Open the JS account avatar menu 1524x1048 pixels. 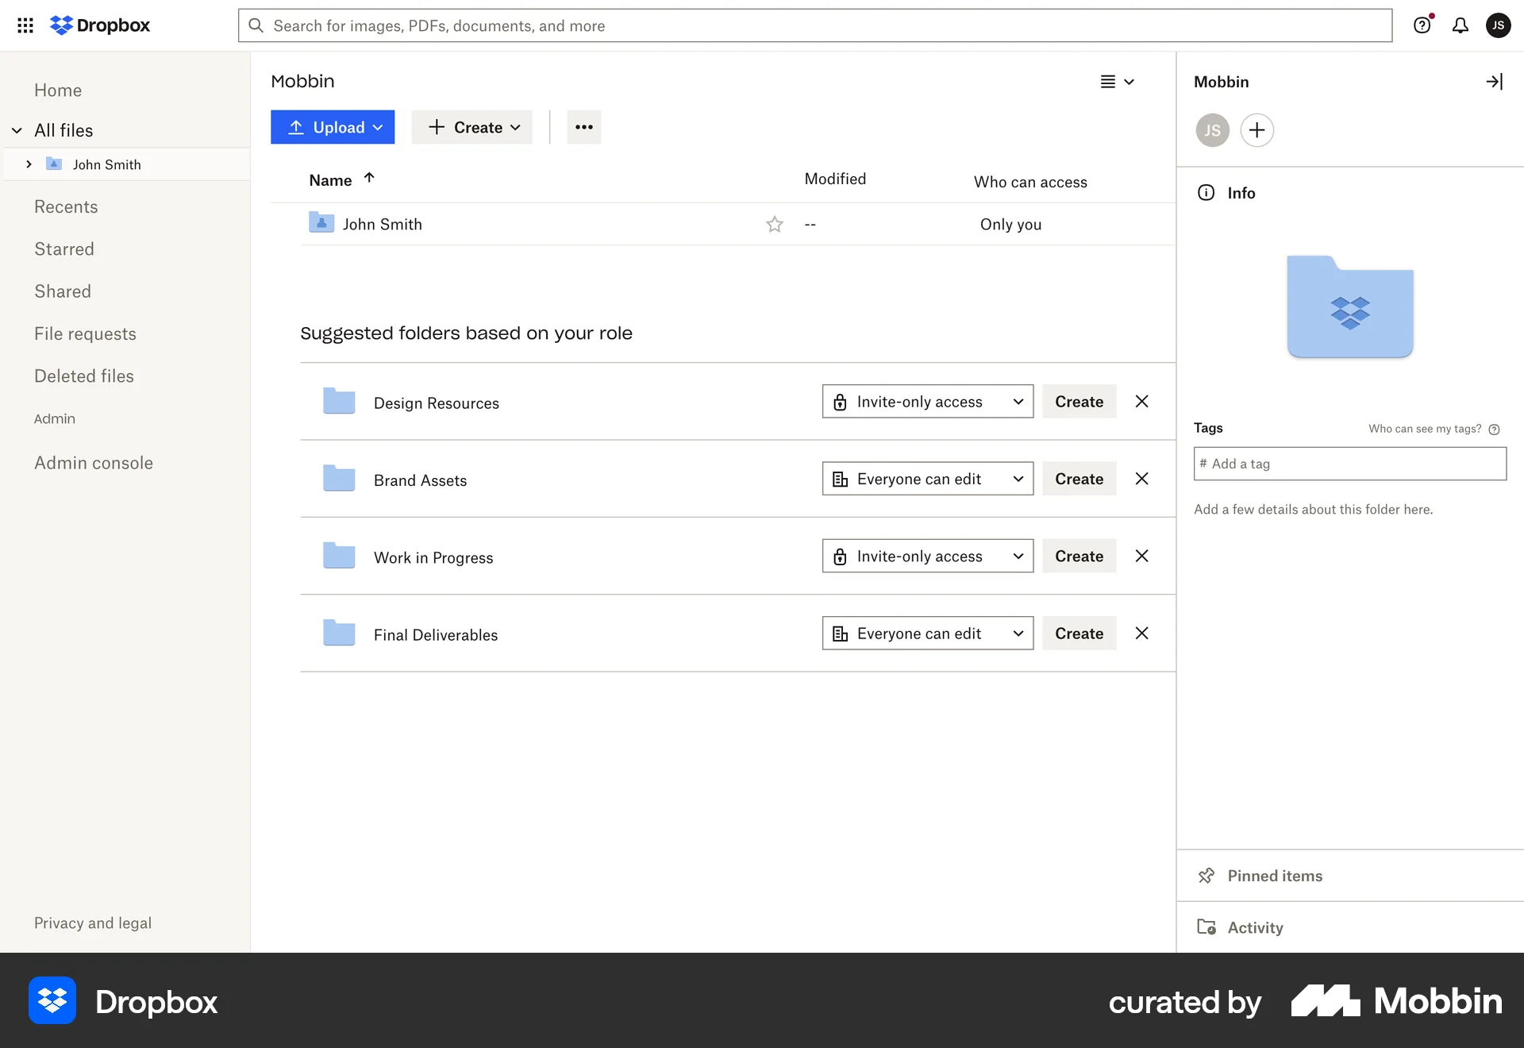click(1498, 25)
